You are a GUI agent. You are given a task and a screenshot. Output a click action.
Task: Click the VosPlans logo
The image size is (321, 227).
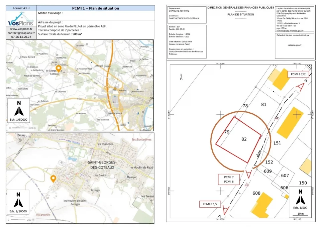[21, 19]
